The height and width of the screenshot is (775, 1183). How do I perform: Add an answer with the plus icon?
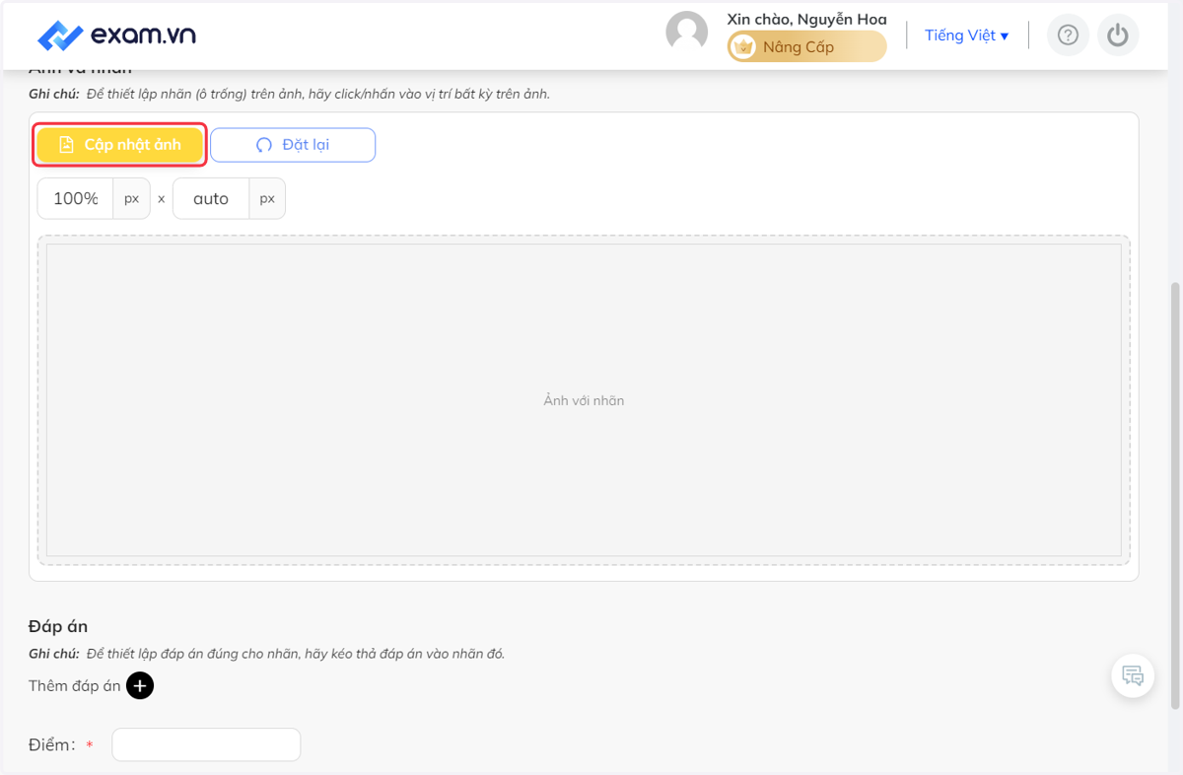tap(140, 685)
